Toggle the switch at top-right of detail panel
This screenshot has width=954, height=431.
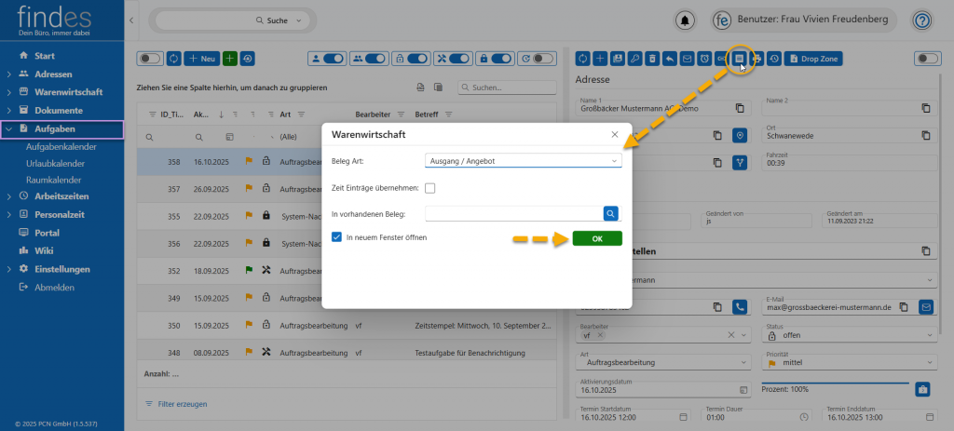point(927,59)
